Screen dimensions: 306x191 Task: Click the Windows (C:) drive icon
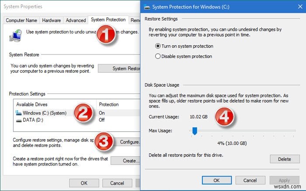click(19, 113)
